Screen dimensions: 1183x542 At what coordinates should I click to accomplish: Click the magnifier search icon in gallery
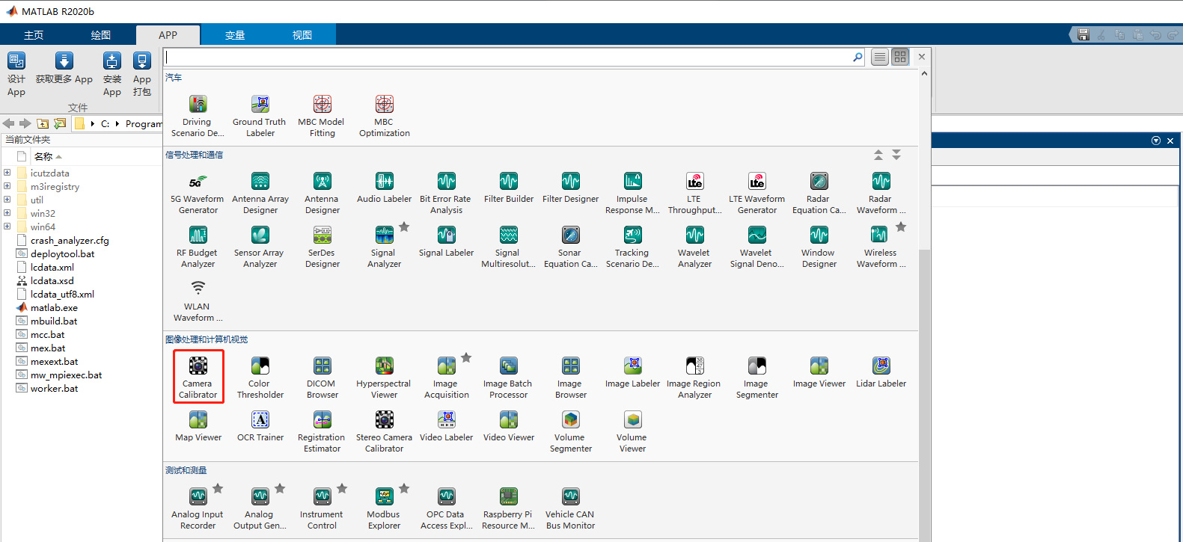(858, 57)
